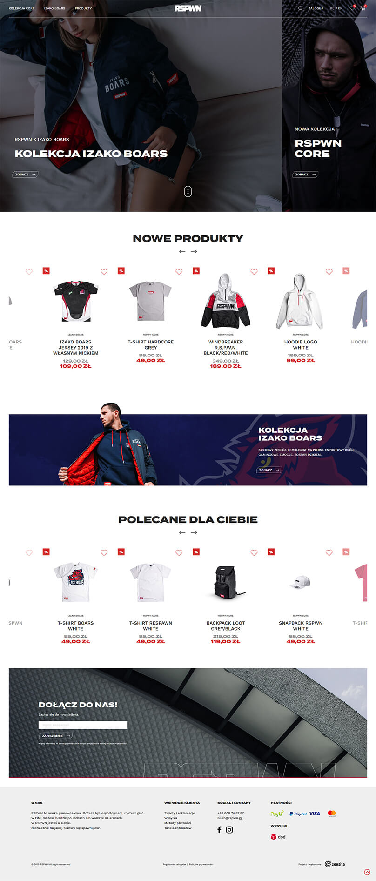The width and height of the screenshot is (376, 881).
Task: Click Zobacz button under Kolekcja Izako Boars hero
Action: point(25,174)
